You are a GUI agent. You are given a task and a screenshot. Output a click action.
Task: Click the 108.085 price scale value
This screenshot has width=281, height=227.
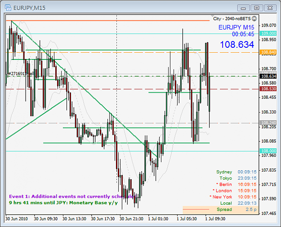click(268, 141)
